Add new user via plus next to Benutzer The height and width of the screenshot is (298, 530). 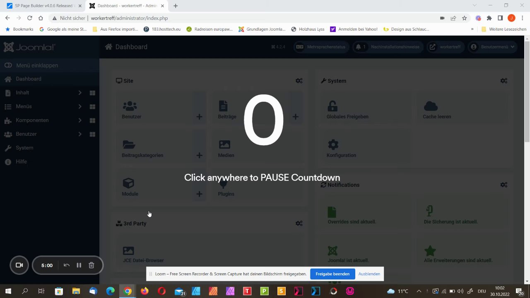click(199, 117)
